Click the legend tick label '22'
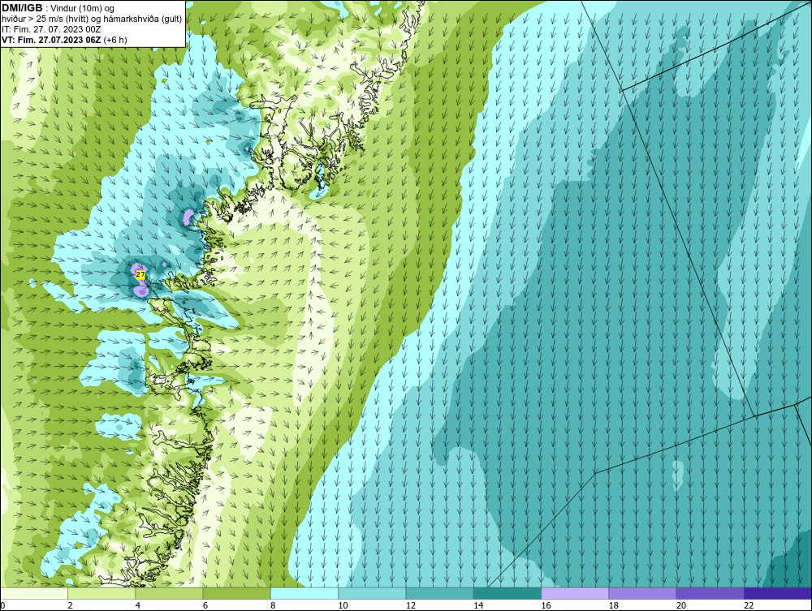This screenshot has height=611, width=812. pyautogui.click(x=749, y=605)
